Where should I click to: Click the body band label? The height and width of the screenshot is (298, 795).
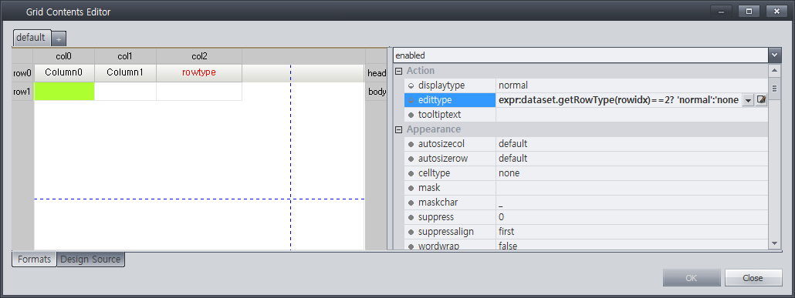tap(377, 92)
